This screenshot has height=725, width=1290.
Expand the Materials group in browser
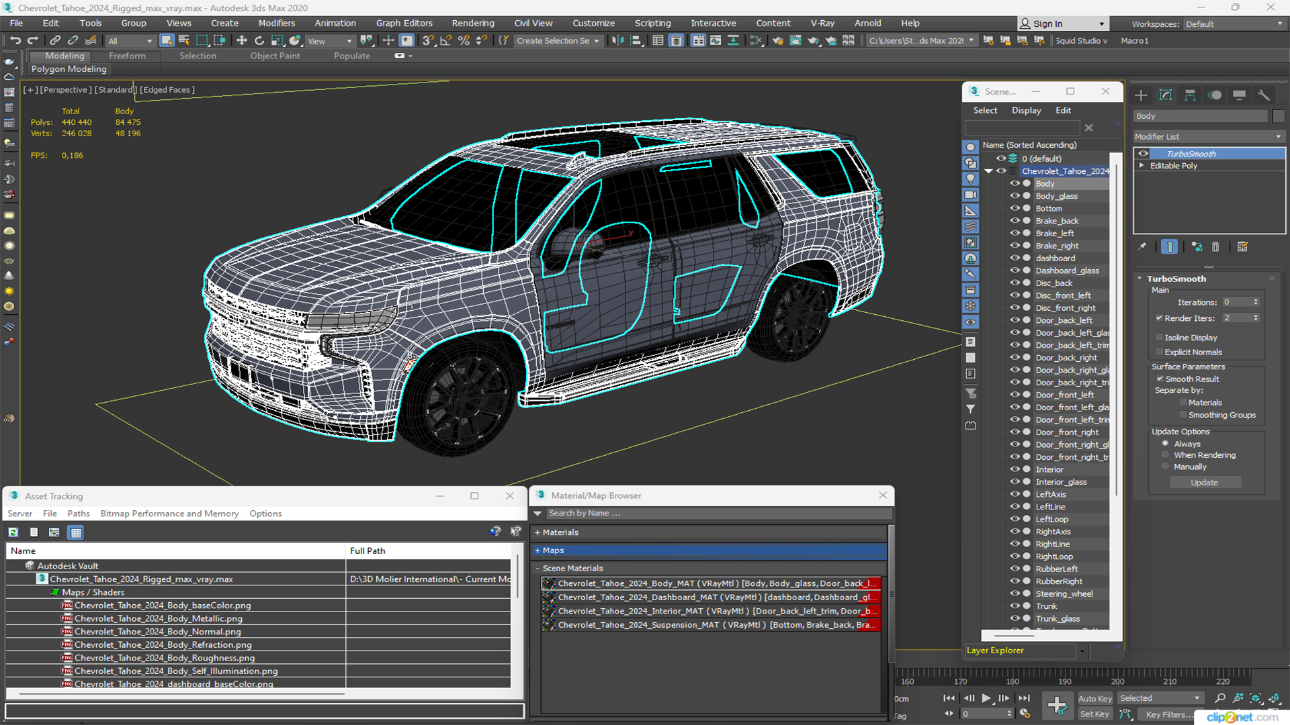coord(537,532)
